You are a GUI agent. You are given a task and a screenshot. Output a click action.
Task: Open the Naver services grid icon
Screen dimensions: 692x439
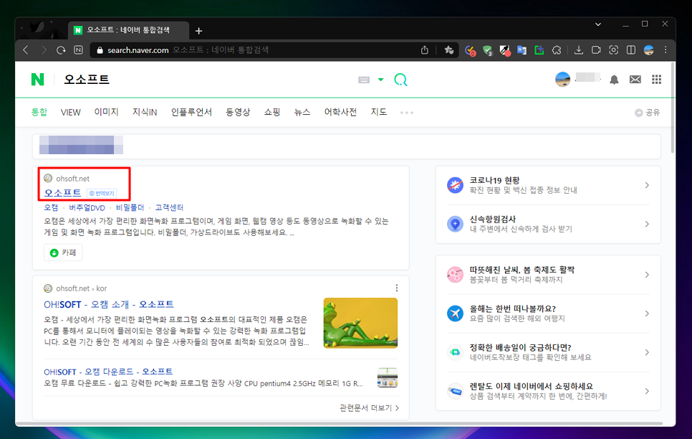coord(657,79)
